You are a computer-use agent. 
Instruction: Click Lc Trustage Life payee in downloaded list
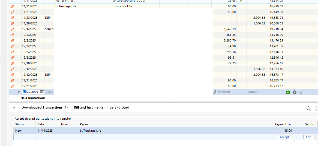pyautogui.click(x=91, y=131)
